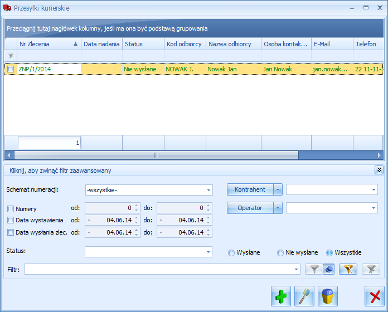The image size is (388, 312).
Task: Clear filter with the crossed funnel icon
Action: click(x=371, y=269)
